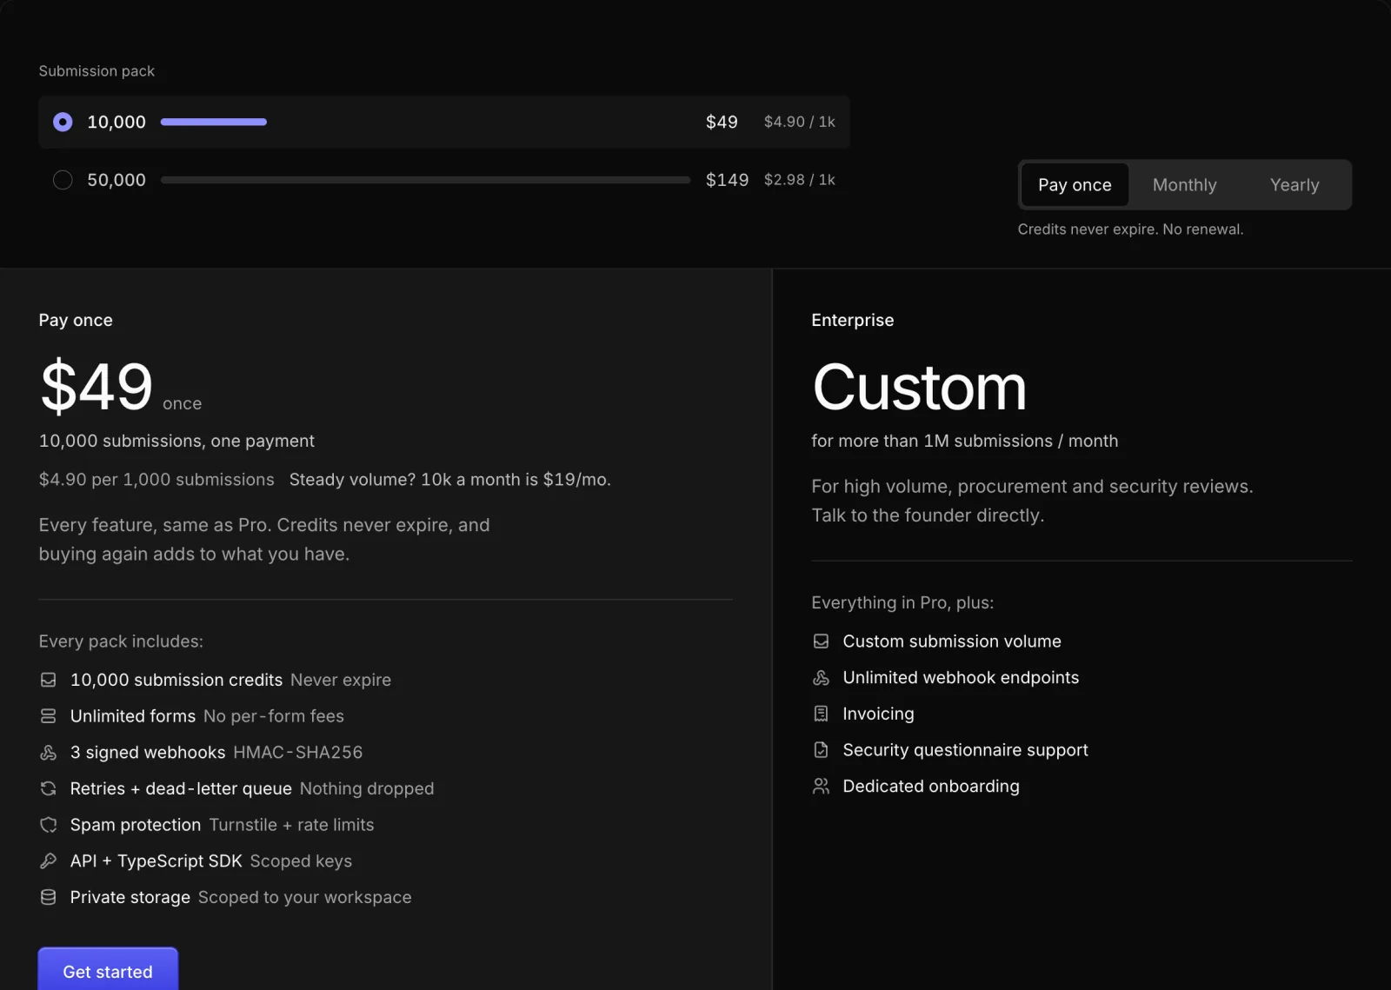Switch to Pay once billing tab

1075,185
